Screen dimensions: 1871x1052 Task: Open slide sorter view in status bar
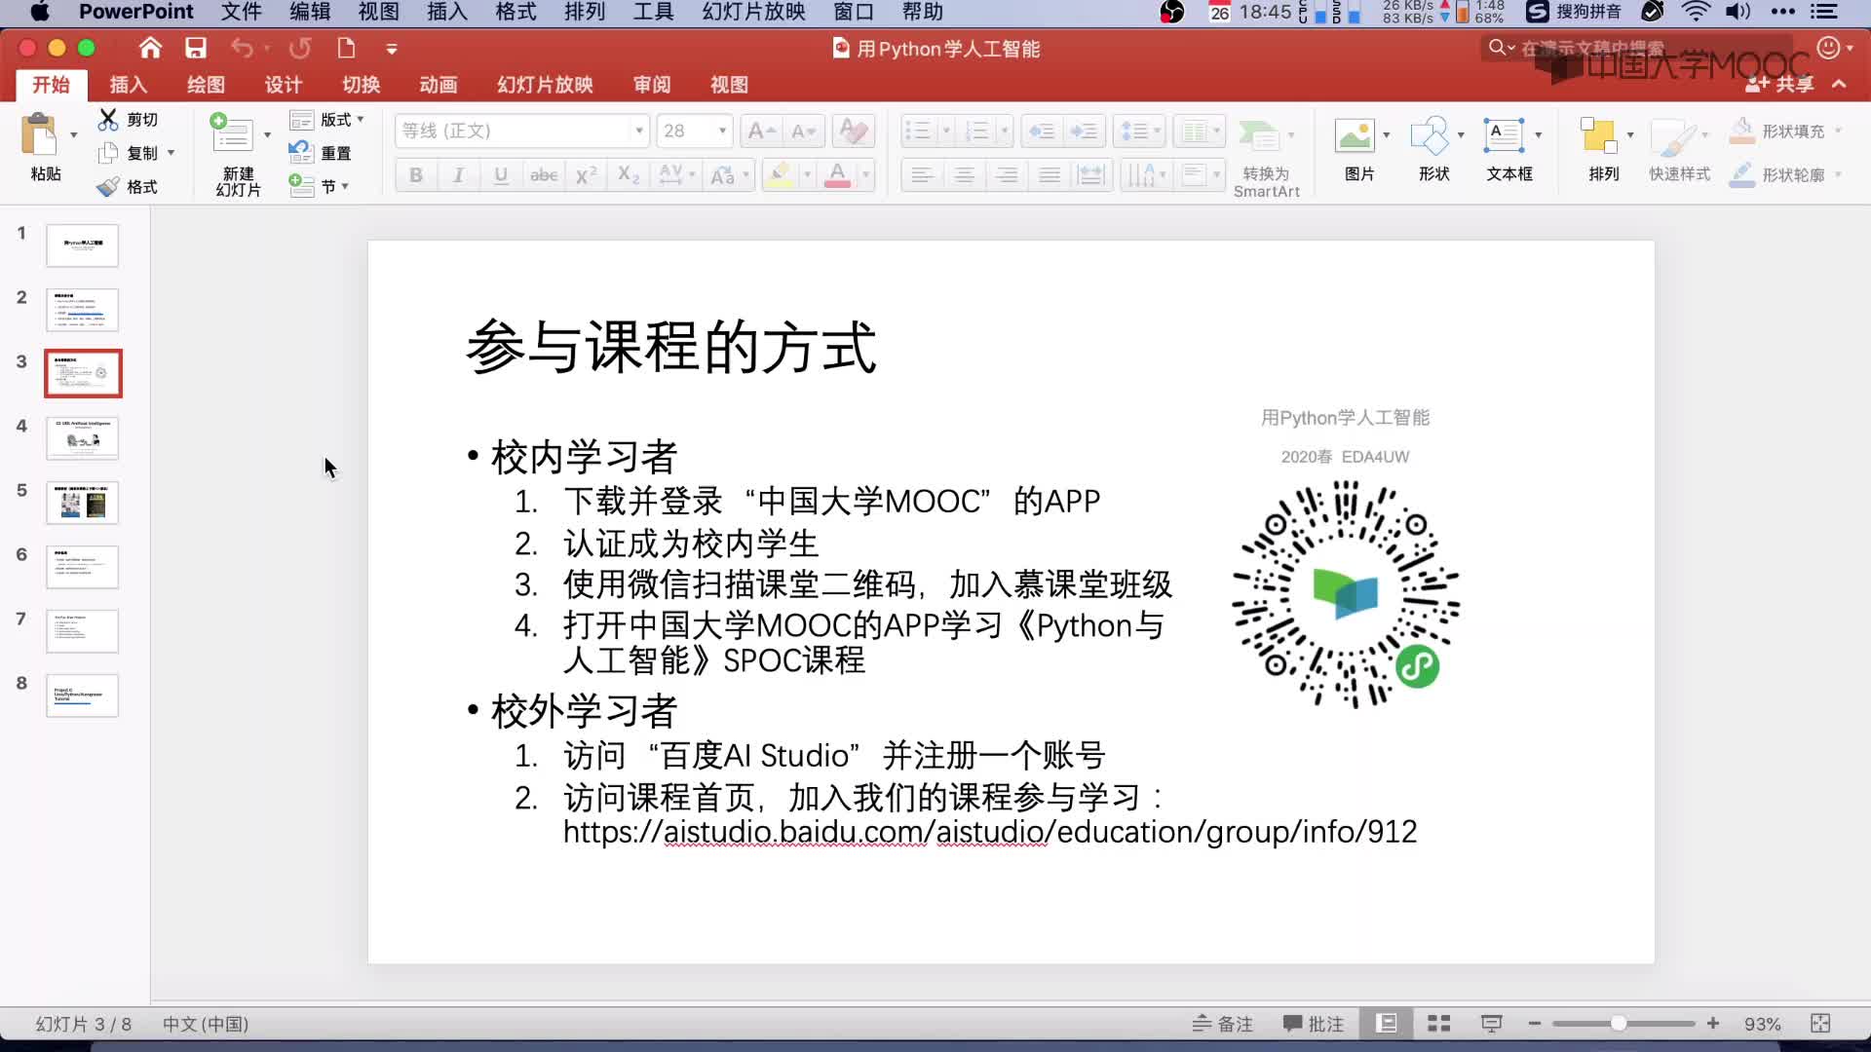pos(1439,1024)
